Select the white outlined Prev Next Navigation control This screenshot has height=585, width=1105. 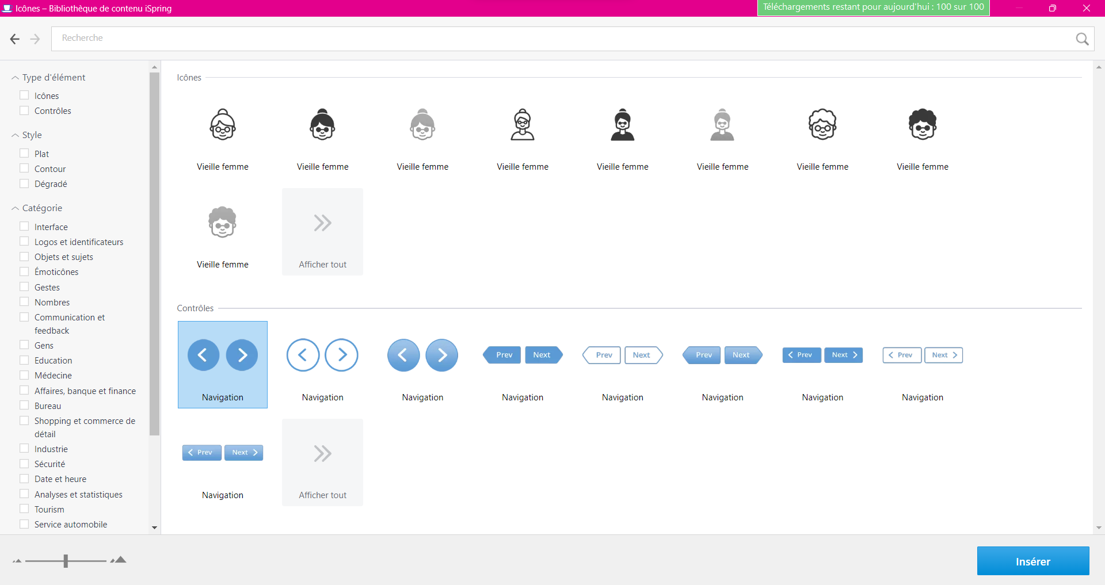click(x=622, y=355)
